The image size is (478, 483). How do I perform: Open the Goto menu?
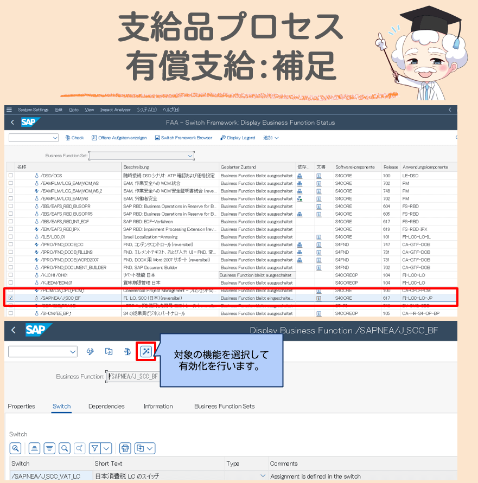(x=74, y=110)
